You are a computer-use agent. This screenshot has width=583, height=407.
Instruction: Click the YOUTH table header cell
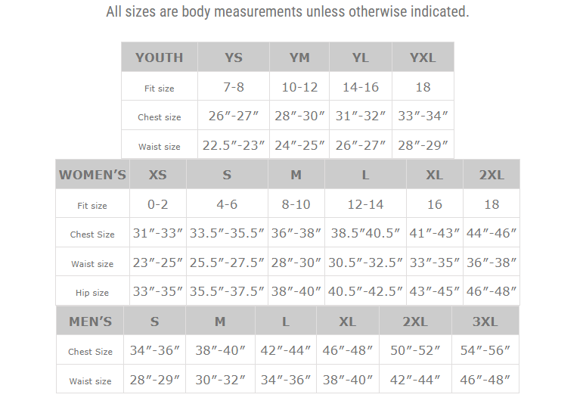coord(159,57)
